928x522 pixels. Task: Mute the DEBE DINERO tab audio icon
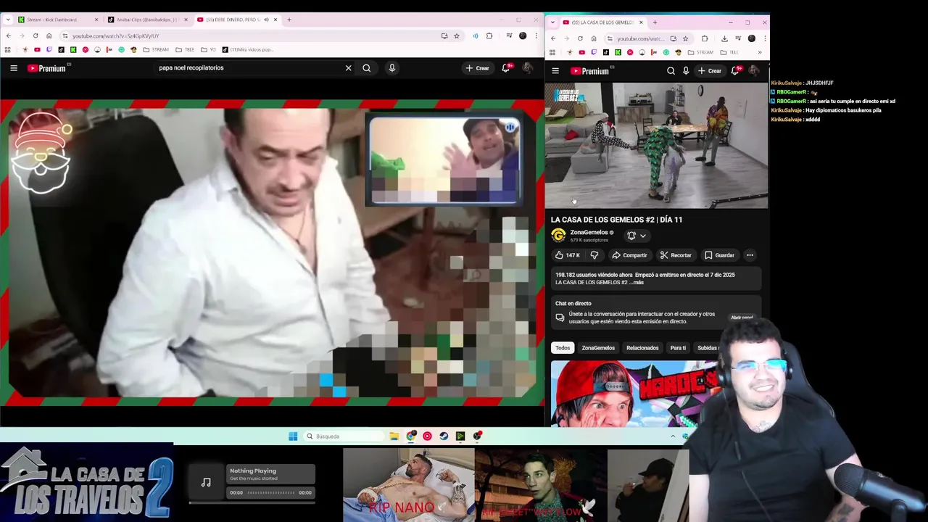pos(266,20)
